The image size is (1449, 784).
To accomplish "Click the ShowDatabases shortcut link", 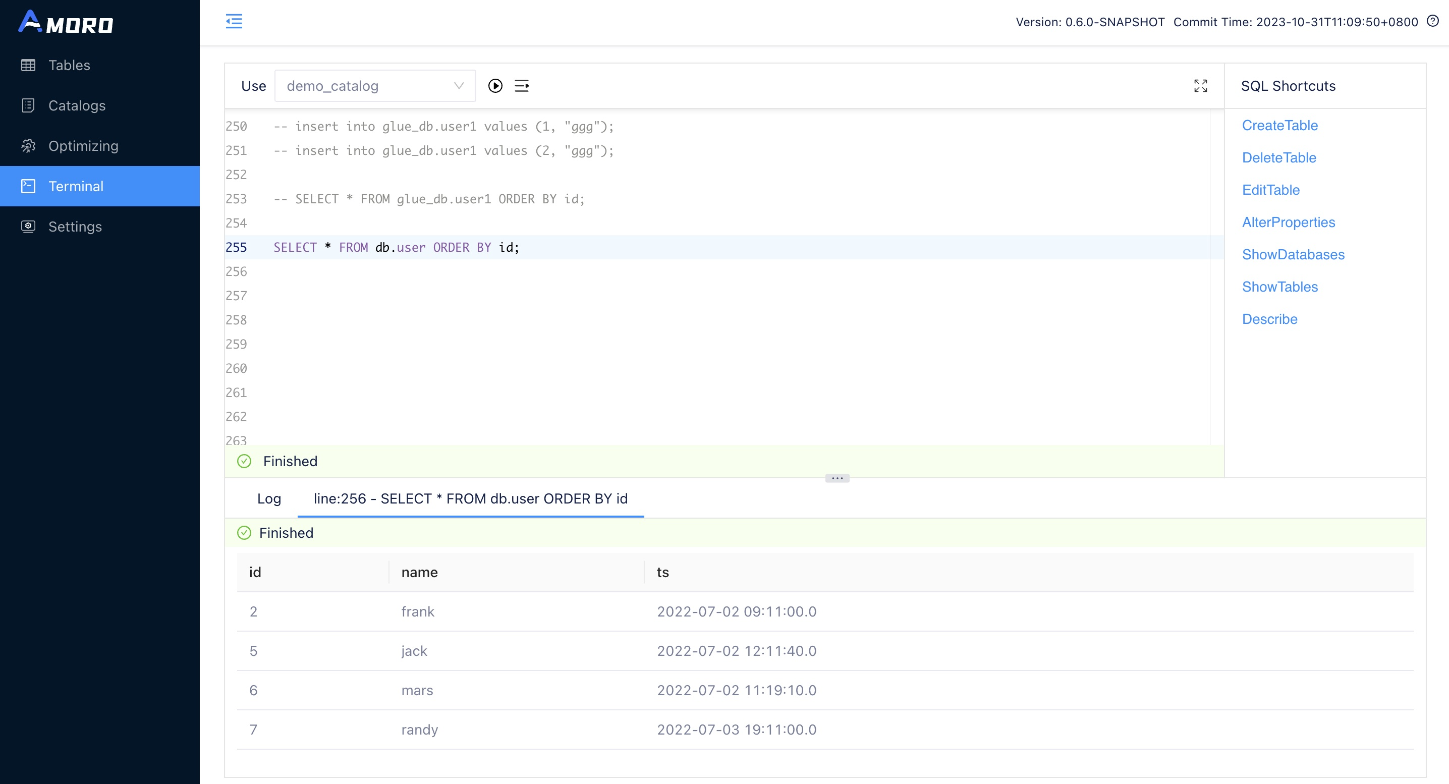I will click(x=1293, y=254).
